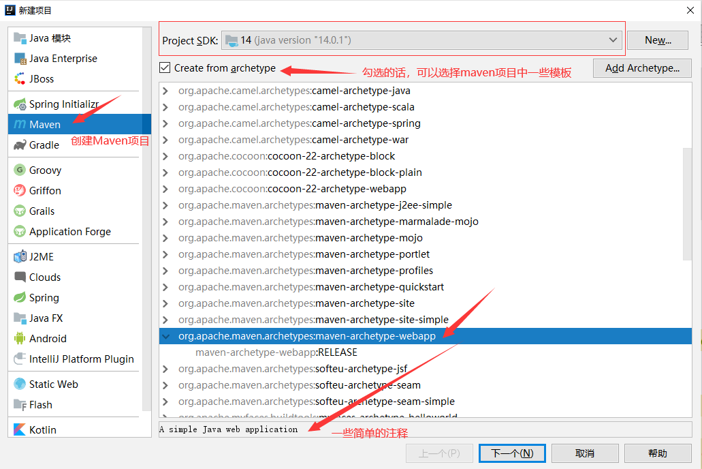Click the project type list scrollbar
Image resolution: width=702 pixels, height=469 pixels.
pyautogui.click(x=147, y=219)
